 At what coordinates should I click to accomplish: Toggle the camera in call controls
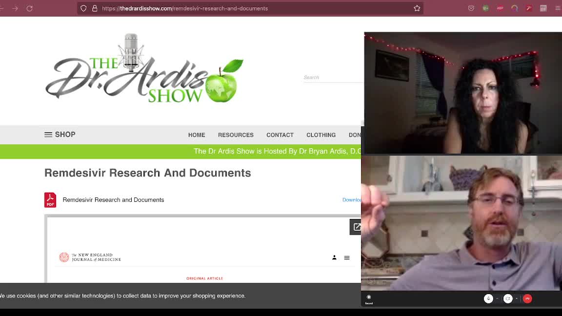[x=508, y=298]
